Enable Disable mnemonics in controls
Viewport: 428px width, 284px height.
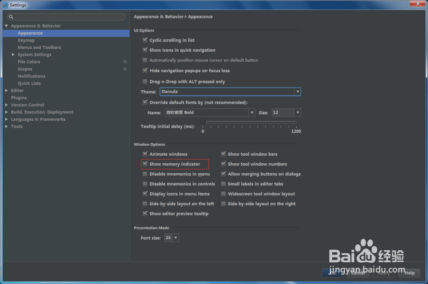(x=145, y=184)
